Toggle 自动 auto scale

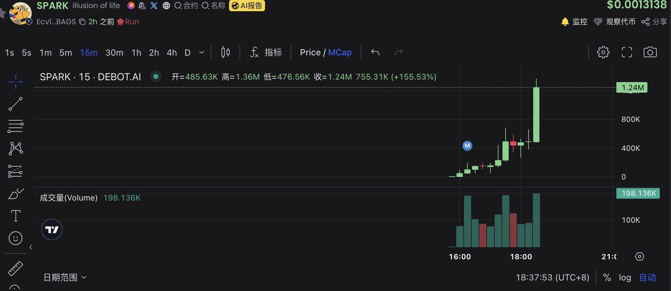click(648, 278)
